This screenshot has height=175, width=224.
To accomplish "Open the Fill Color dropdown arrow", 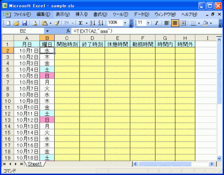I will coord(211,23).
